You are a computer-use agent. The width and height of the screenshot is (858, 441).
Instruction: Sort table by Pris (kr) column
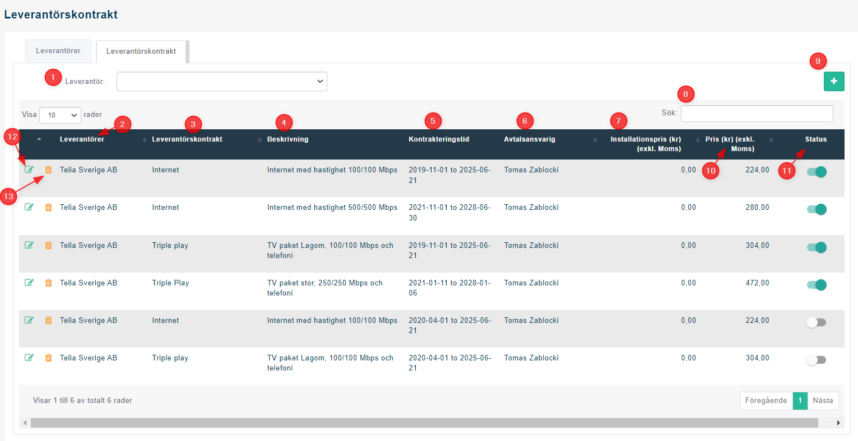click(x=730, y=144)
